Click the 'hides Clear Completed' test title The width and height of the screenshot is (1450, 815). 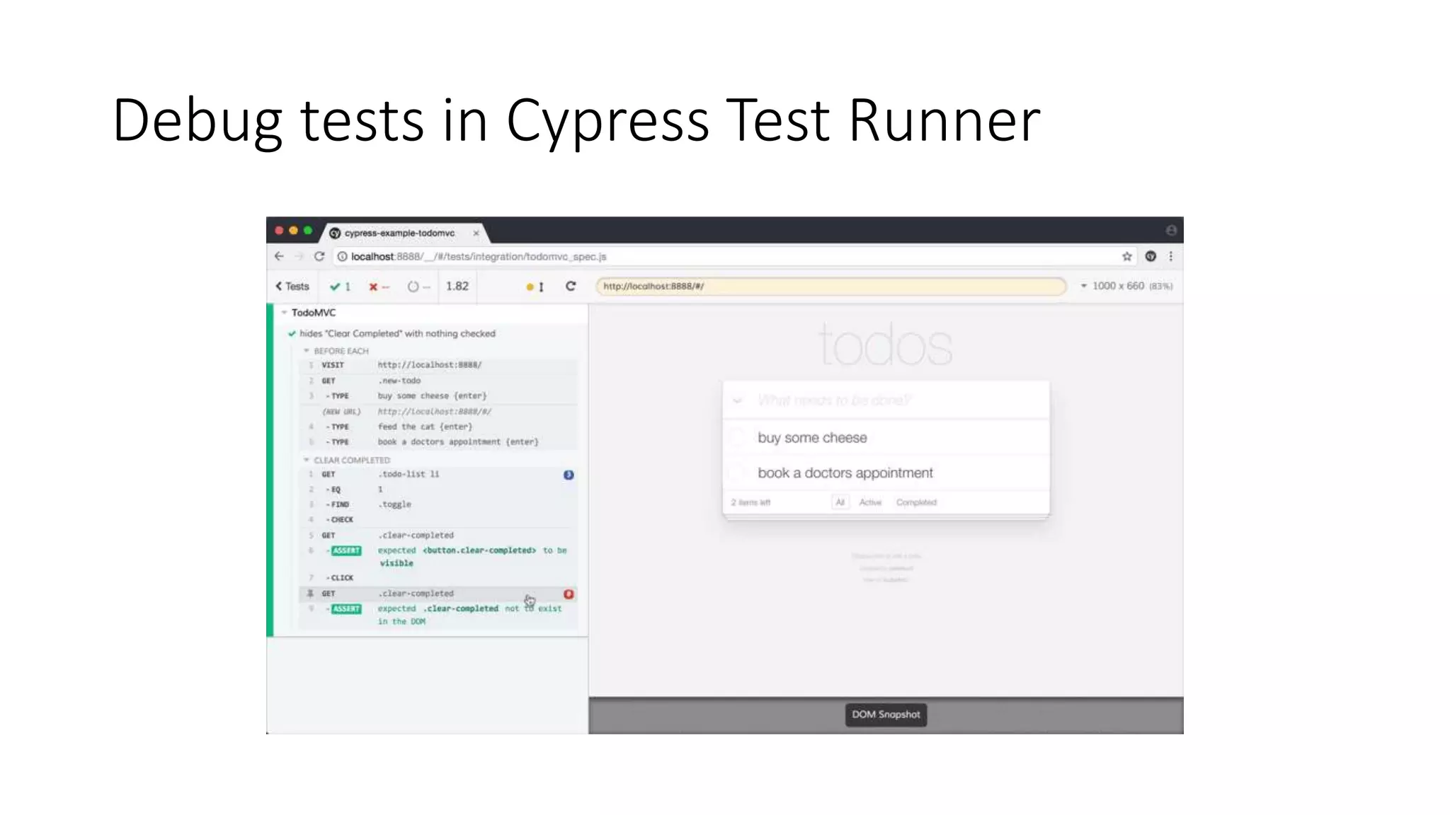tap(397, 333)
